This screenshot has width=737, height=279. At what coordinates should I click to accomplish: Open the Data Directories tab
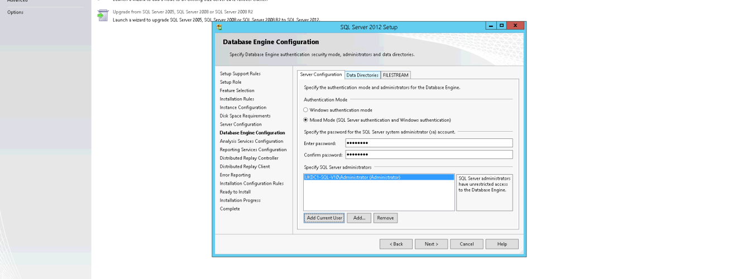362,75
